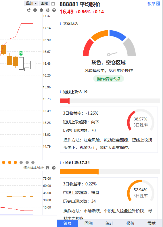Open 横向样本统计 help icon
163x227 pixels.
coord(54,168)
